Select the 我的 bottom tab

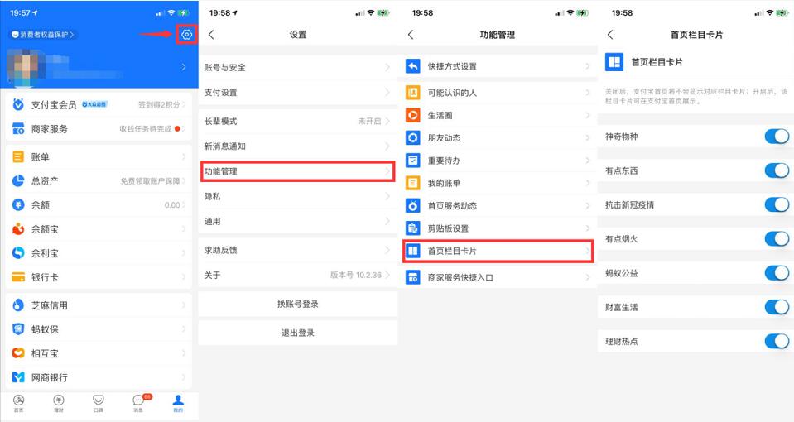click(x=178, y=403)
